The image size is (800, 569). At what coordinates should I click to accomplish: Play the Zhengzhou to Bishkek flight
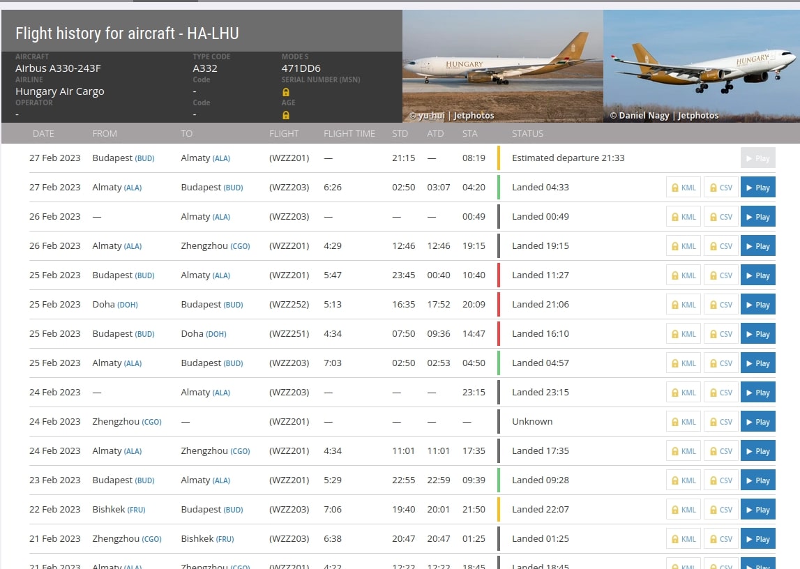point(757,539)
